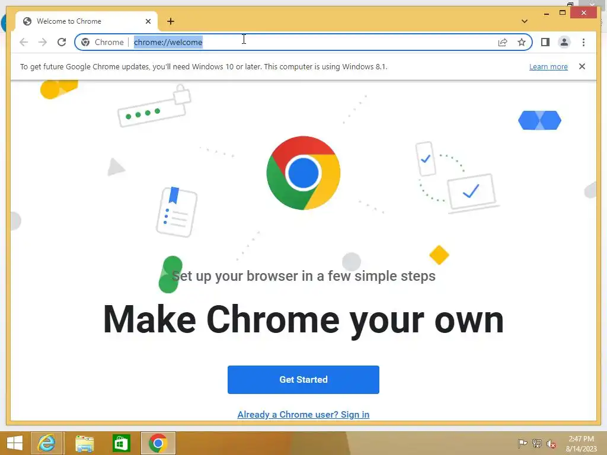607x455 pixels.
Task: Minimize the Chrome window
Action: pyautogui.click(x=546, y=13)
